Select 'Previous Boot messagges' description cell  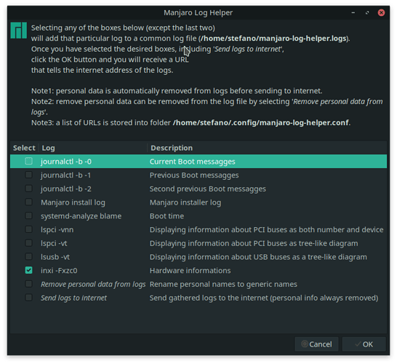(194, 175)
